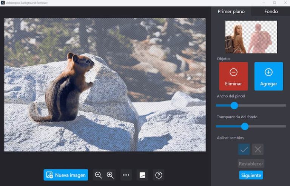Click the zoom out magnifier icon
Image resolution: width=290 pixels, height=186 pixels.
click(99, 175)
